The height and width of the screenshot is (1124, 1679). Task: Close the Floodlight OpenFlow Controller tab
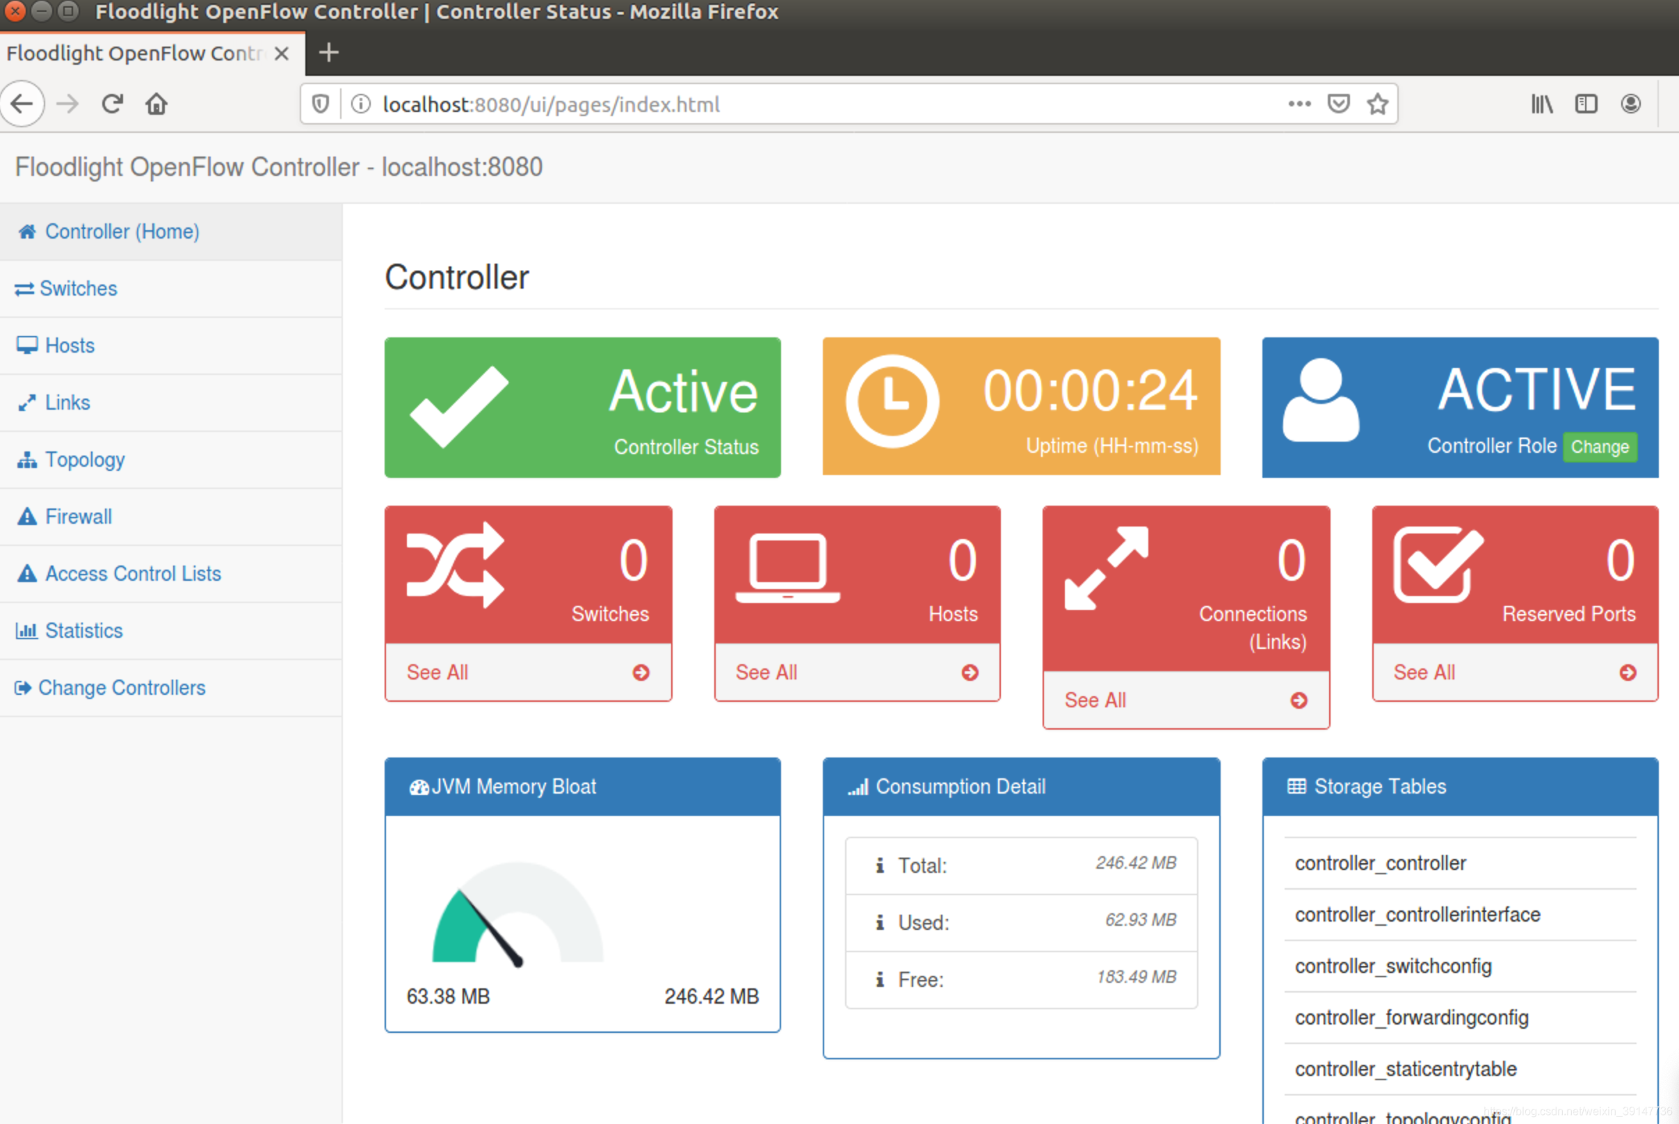[282, 53]
